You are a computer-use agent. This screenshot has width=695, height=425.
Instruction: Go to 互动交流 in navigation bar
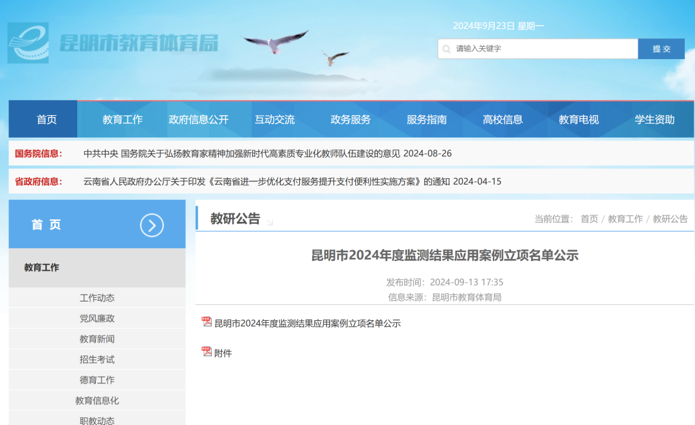[x=275, y=120]
